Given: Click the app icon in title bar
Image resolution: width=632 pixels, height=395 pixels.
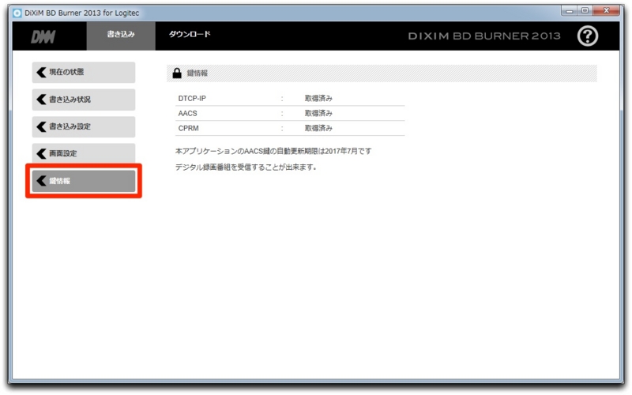Looking at the screenshot, I should 17,13.
